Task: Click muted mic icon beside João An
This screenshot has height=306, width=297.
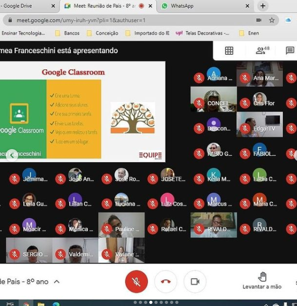Action: coord(60,179)
